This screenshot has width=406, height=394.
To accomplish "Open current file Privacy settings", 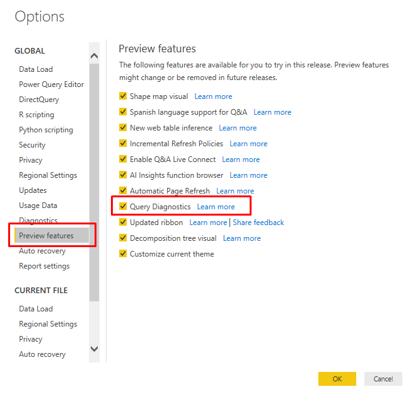I will point(30,339).
